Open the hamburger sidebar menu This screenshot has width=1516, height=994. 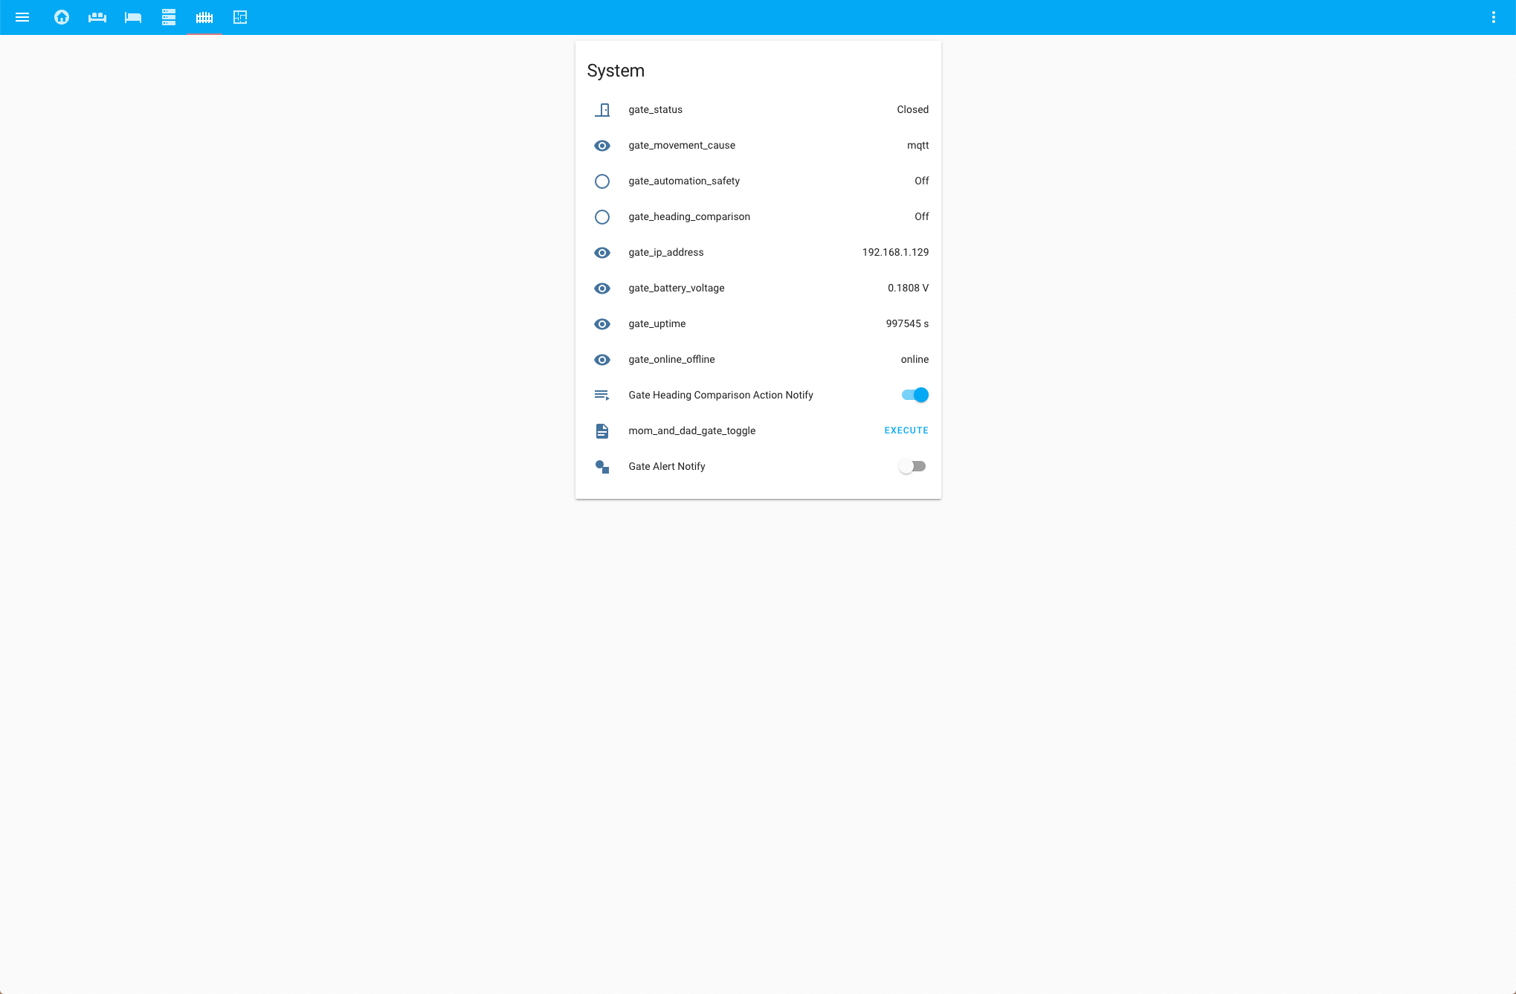pos(22,17)
